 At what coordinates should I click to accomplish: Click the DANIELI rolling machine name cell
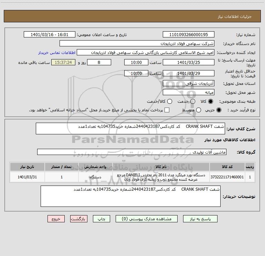coord(161,177)
